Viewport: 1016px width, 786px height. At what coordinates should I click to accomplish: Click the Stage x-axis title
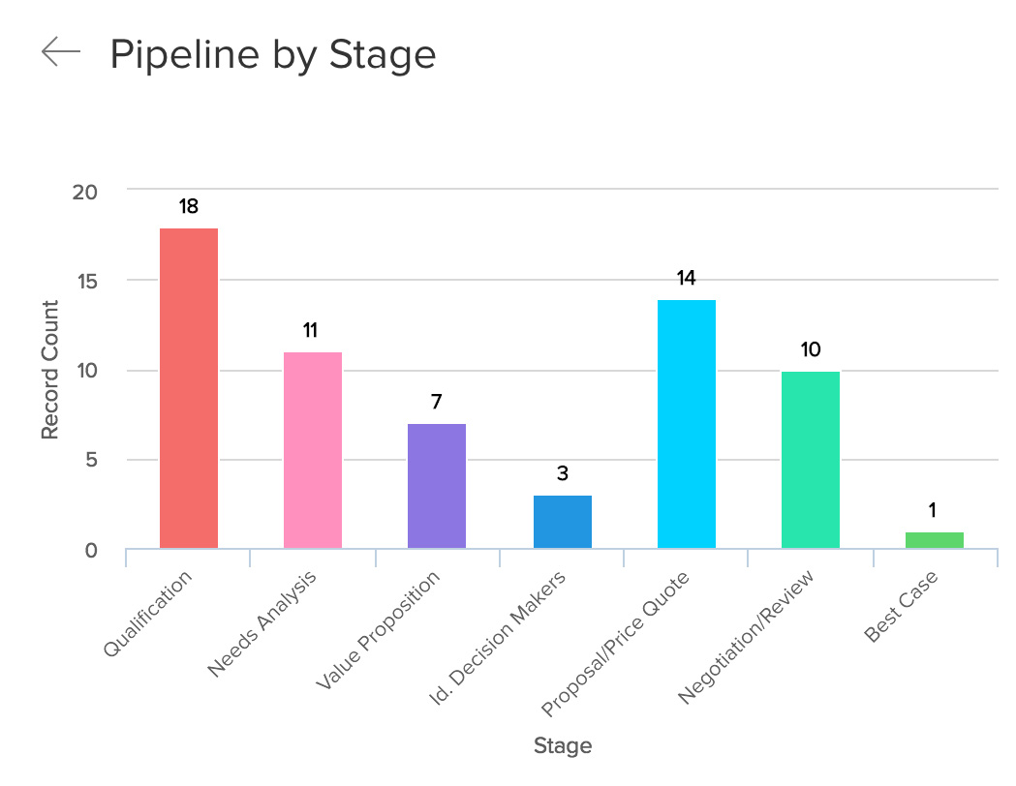tap(562, 746)
